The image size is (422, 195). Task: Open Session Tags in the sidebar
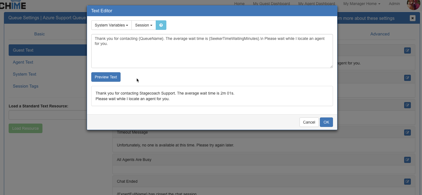click(x=26, y=86)
